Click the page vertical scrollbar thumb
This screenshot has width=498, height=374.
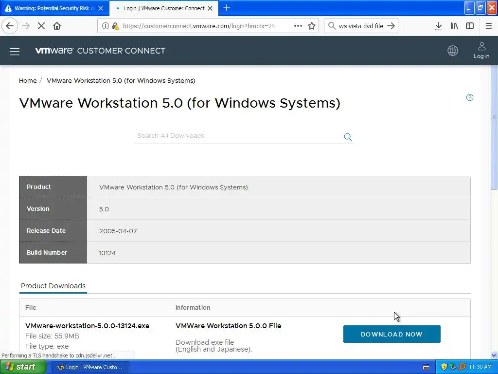click(x=494, y=127)
